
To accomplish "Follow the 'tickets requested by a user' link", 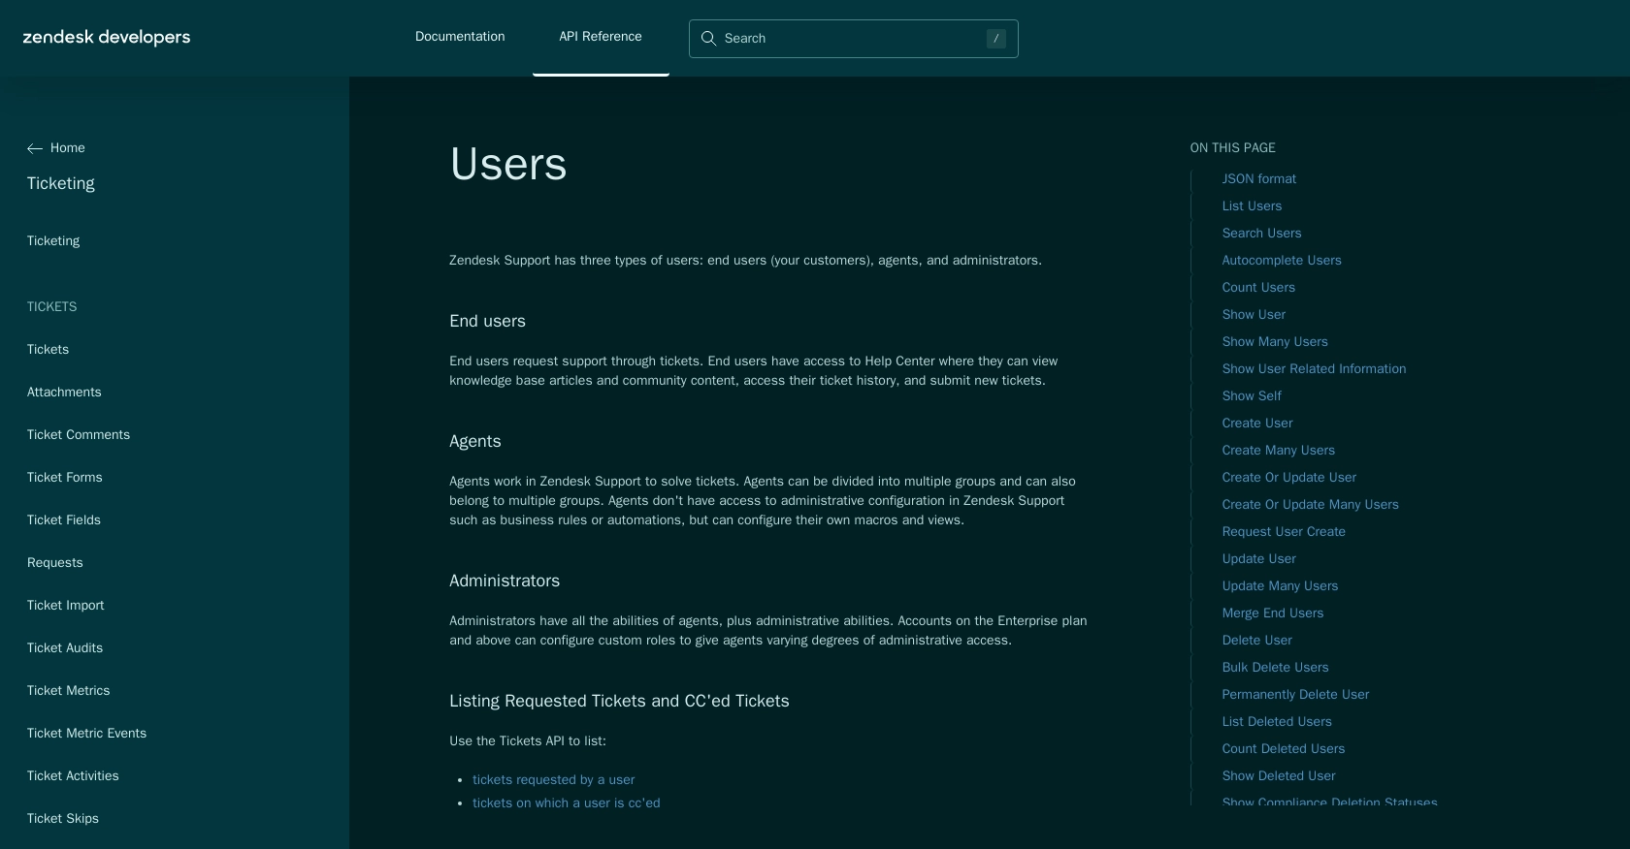I will click(554, 780).
